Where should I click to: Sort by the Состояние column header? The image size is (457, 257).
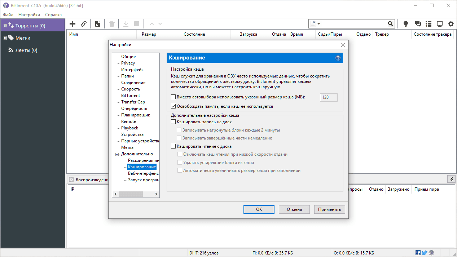[194, 34]
